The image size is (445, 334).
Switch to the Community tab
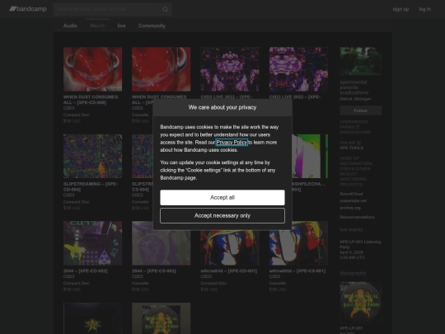[x=152, y=26]
